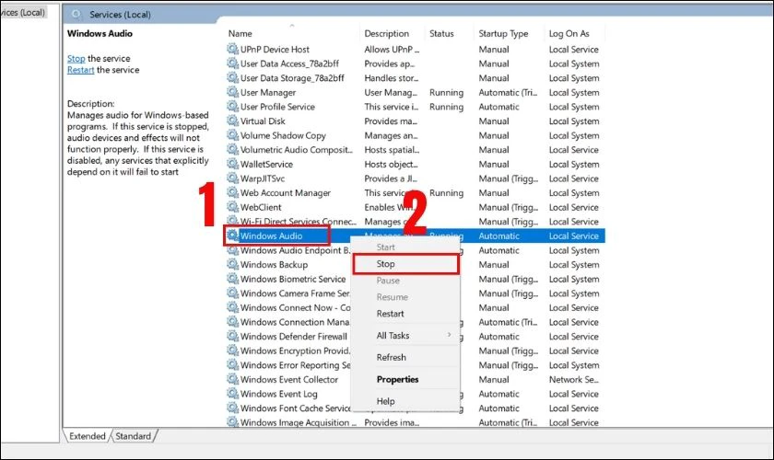Click the gear icon beside Windows Error Reporting

(x=232, y=364)
